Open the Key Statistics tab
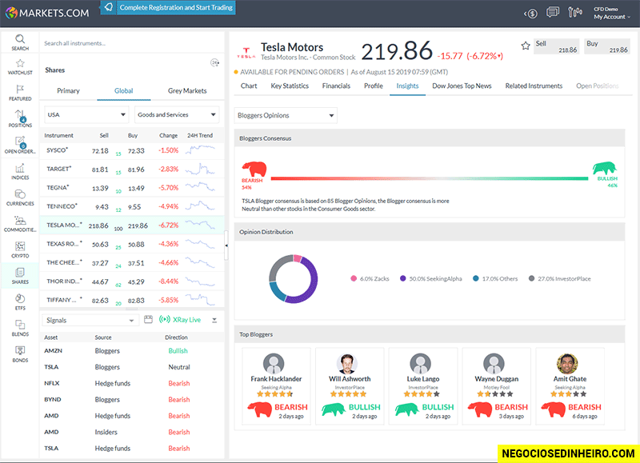The width and height of the screenshot is (640, 463). point(290,86)
